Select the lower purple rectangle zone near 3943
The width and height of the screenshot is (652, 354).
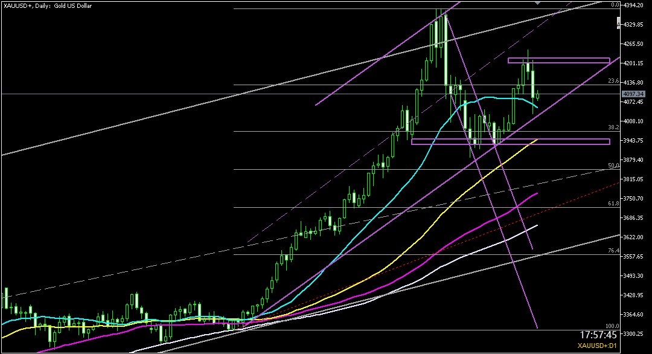click(510, 142)
